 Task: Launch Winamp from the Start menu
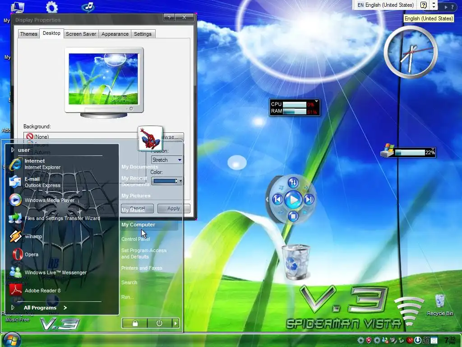pos(62,236)
